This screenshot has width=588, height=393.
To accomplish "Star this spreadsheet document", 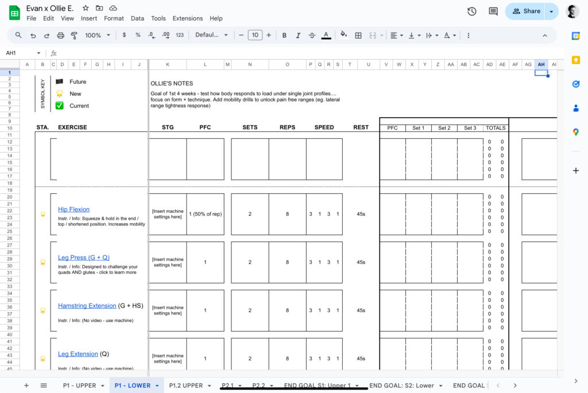I will pyautogui.click(x=86, y=8).
